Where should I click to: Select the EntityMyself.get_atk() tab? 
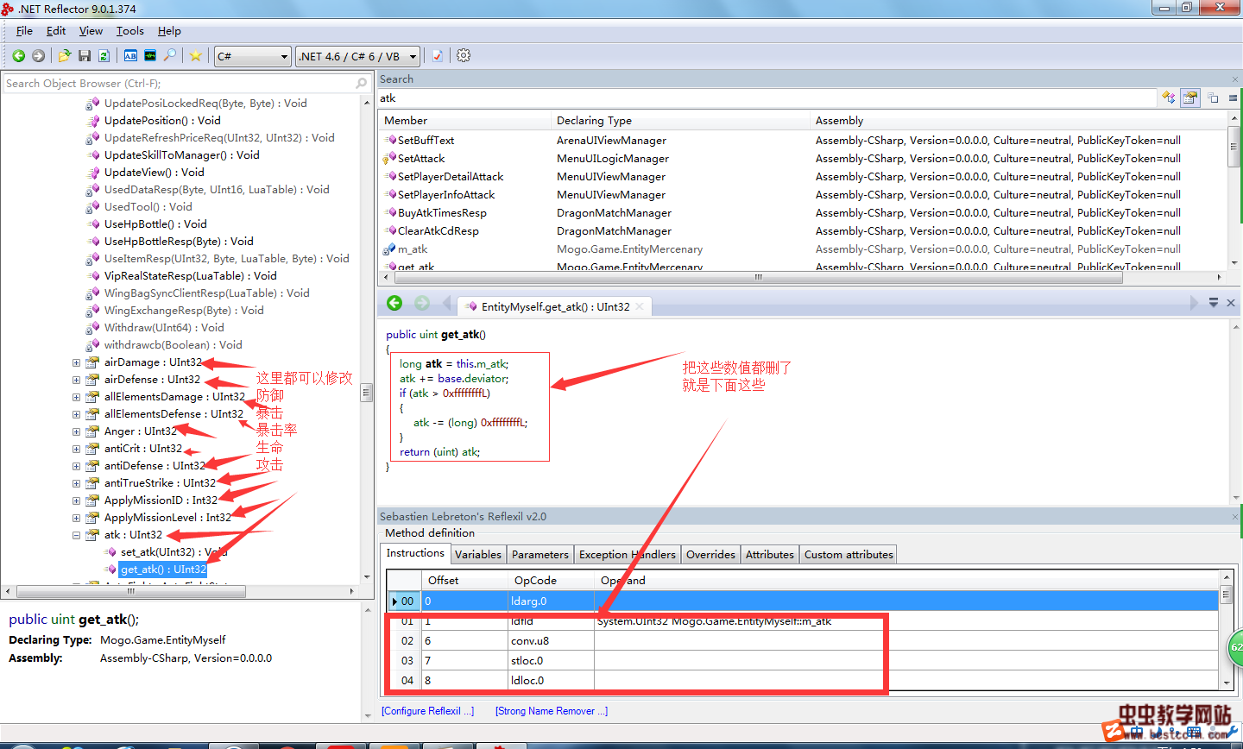pos(555,306)
